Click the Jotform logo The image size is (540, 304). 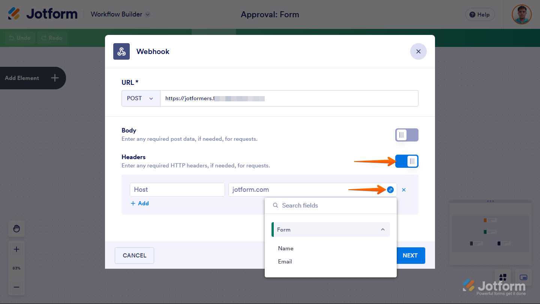point(42,14)
